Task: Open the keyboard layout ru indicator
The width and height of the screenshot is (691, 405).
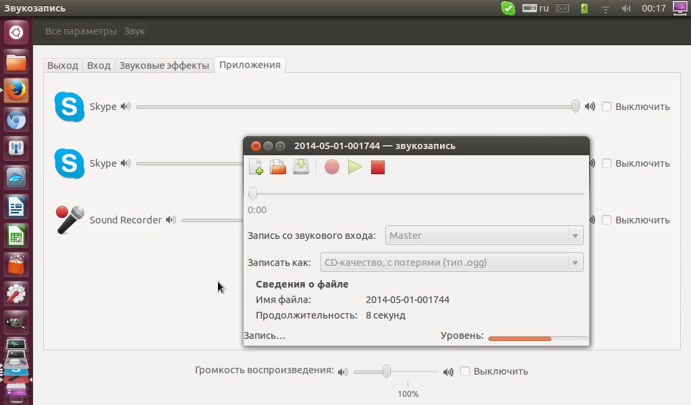Action: [x=535, y=8]
